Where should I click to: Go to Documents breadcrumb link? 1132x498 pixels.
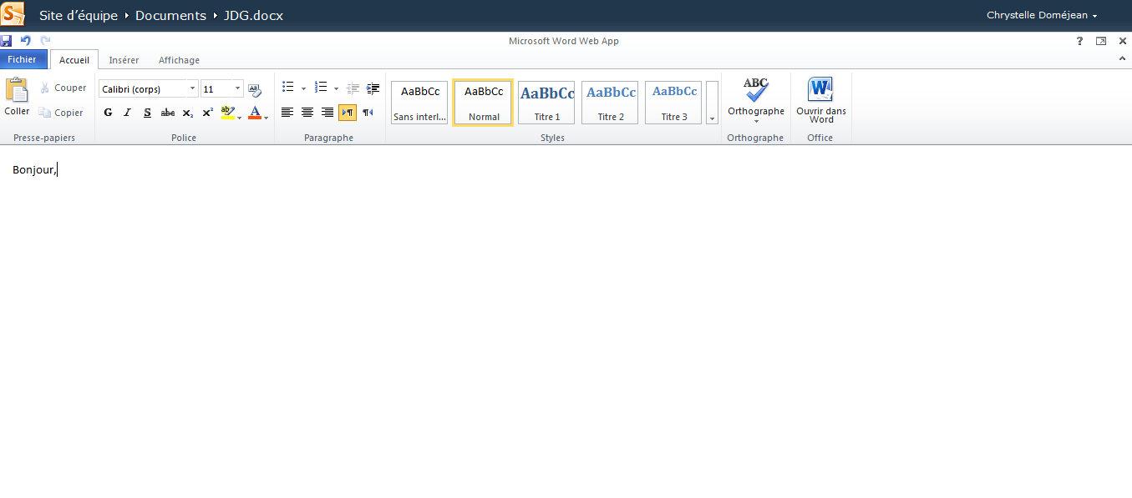click(x=170, y=15)
